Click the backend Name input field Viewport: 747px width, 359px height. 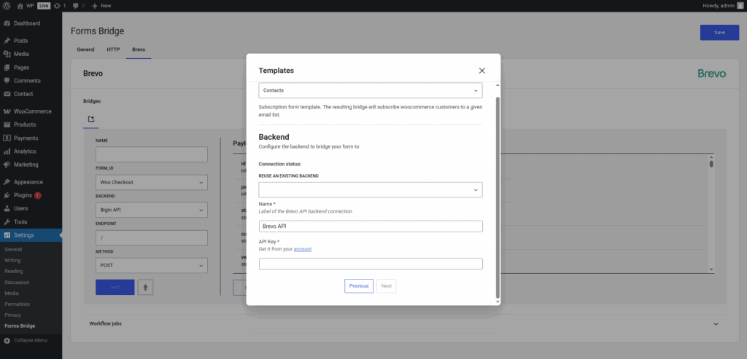coord(371,226)
